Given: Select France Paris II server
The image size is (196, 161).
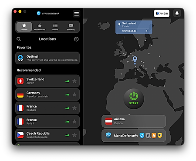Looking at the screenshot, I should (x=47, y=122).
